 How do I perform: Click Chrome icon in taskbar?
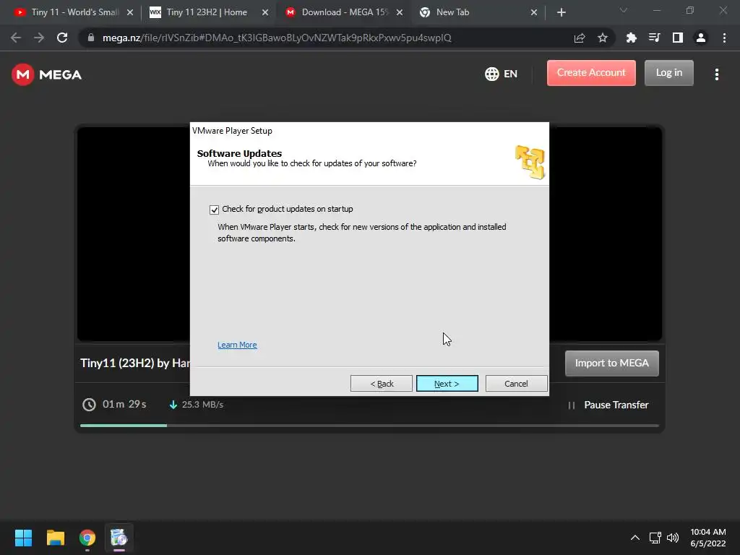tap(87, 538)
